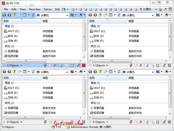Expand address combo box in top-left pane
The image size is (174, 131).
coord(67,15)
